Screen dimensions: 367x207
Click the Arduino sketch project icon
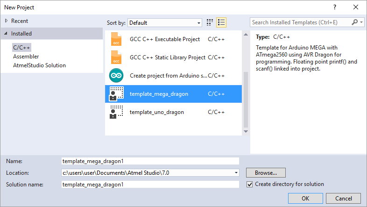click(x=116, y=75)
